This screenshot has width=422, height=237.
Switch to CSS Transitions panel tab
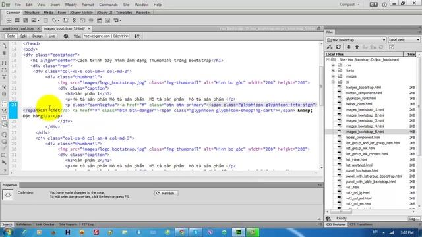(x=361, y=224)
